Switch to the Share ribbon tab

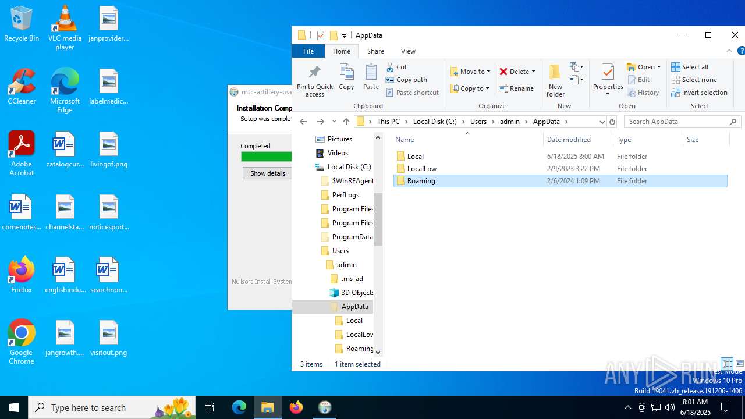(375, 51)
